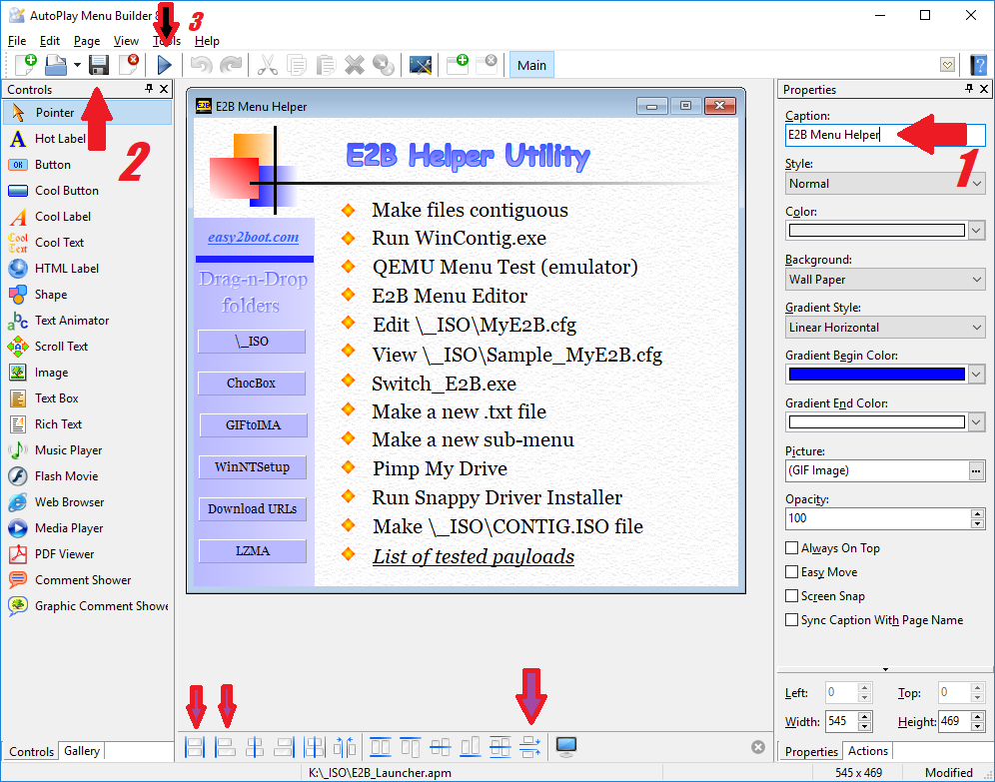Increase Width using the up stepper
Screen dimensions: 995x782
click(864, 716)
